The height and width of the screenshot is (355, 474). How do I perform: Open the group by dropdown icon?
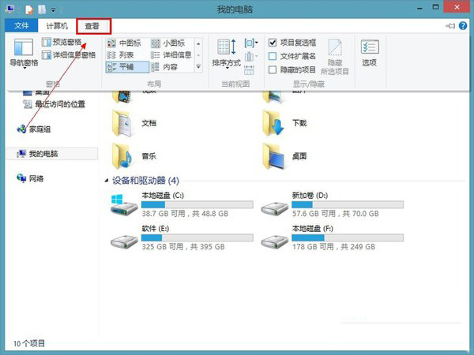pyautogui.click(x=251, y=43)
